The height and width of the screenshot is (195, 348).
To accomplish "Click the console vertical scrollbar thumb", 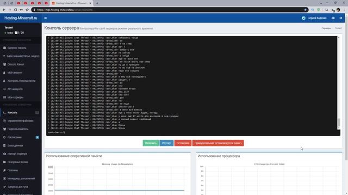I will (x=338, y=122).
